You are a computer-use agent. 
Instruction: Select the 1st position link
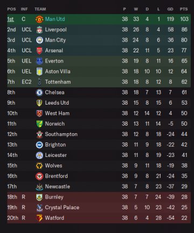pyautogui.click(x=11, y=19)
